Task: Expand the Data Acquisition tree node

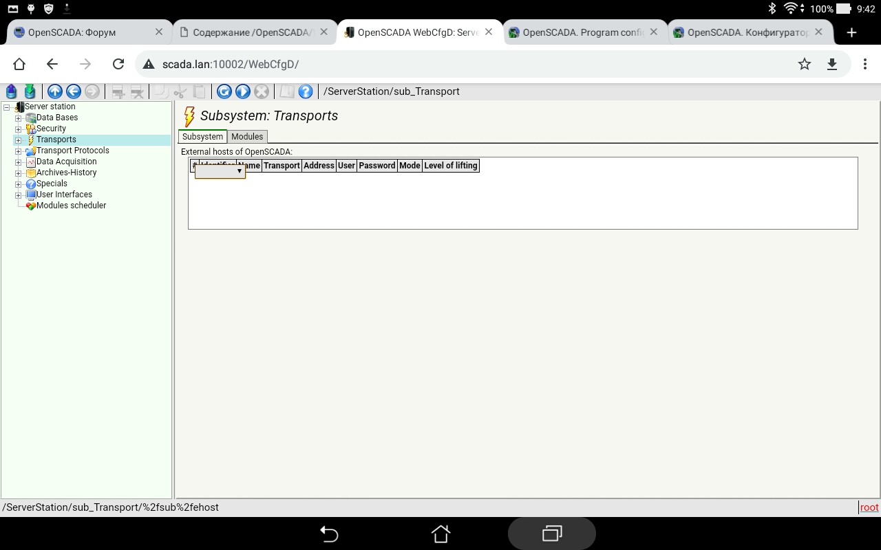Action: pos(19,162)
